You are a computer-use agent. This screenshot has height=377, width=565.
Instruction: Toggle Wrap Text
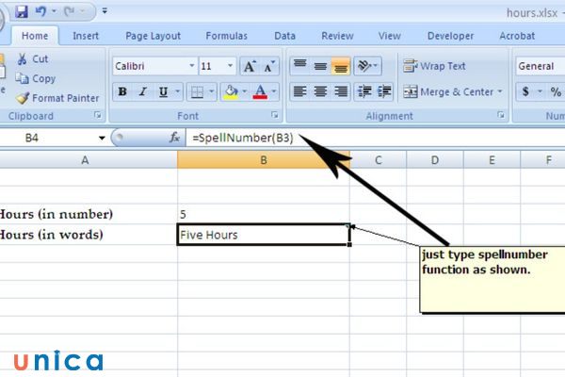[x=434, y=66]
